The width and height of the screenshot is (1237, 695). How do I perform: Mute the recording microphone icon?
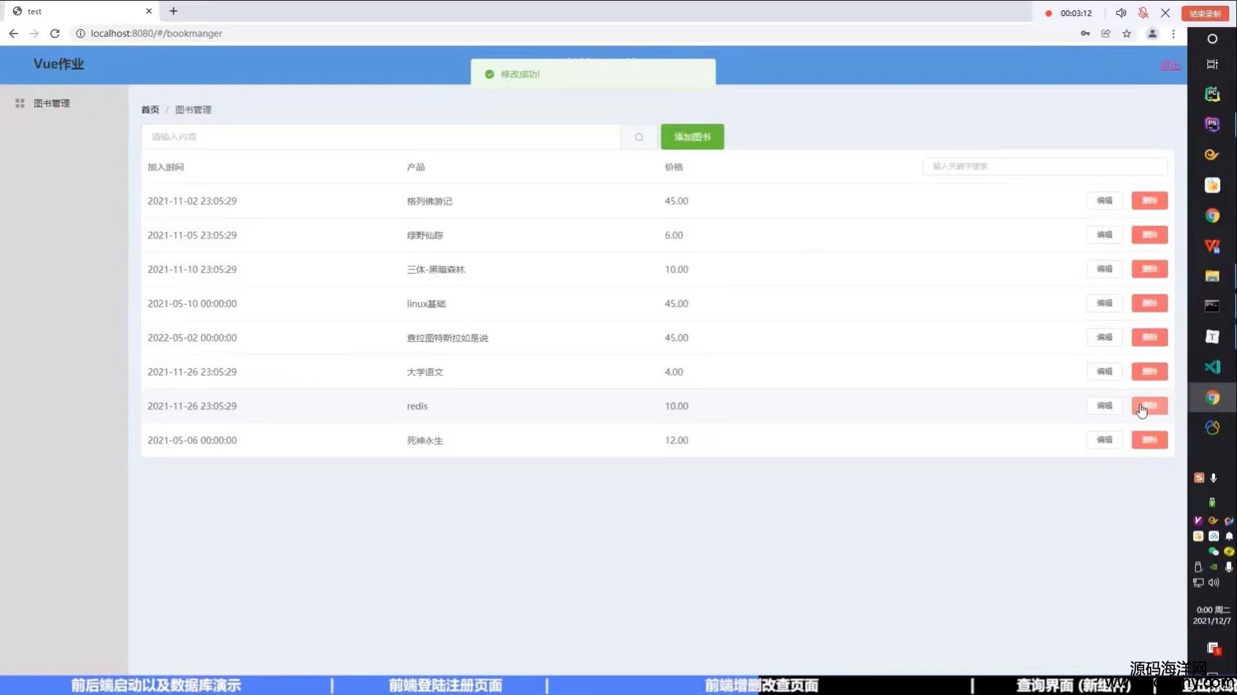coord(1143,13)
